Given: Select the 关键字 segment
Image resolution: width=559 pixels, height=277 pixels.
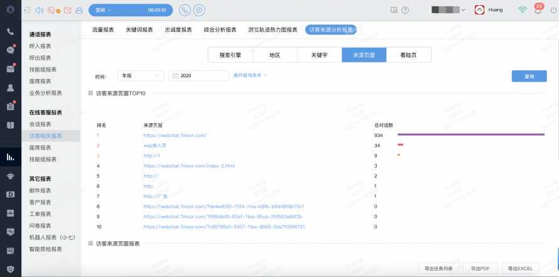Looking at the screenshot, I should pos(320,55).
